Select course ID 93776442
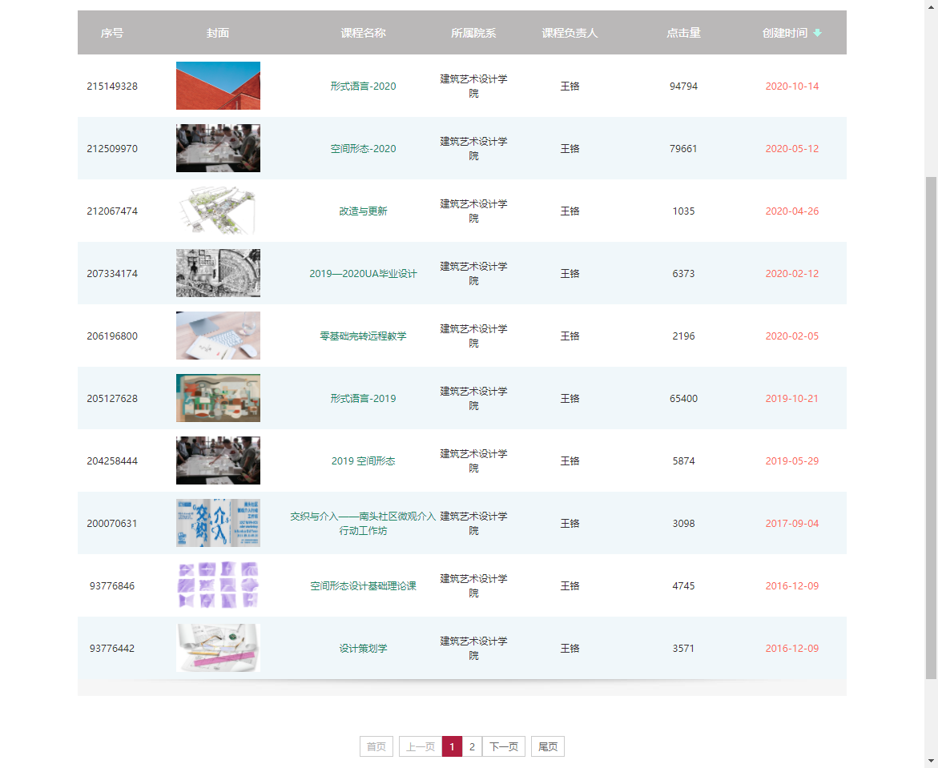 pyautogui.click(x=112, y=649)
